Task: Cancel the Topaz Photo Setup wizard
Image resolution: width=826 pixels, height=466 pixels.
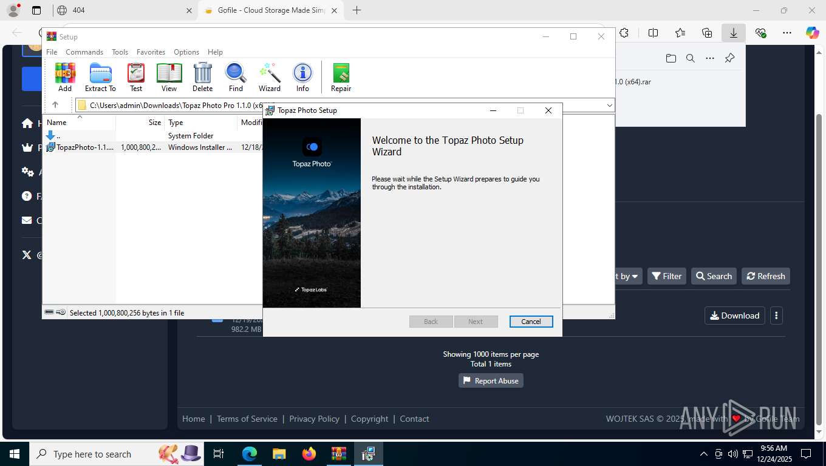Action: [x=531, y=322]
